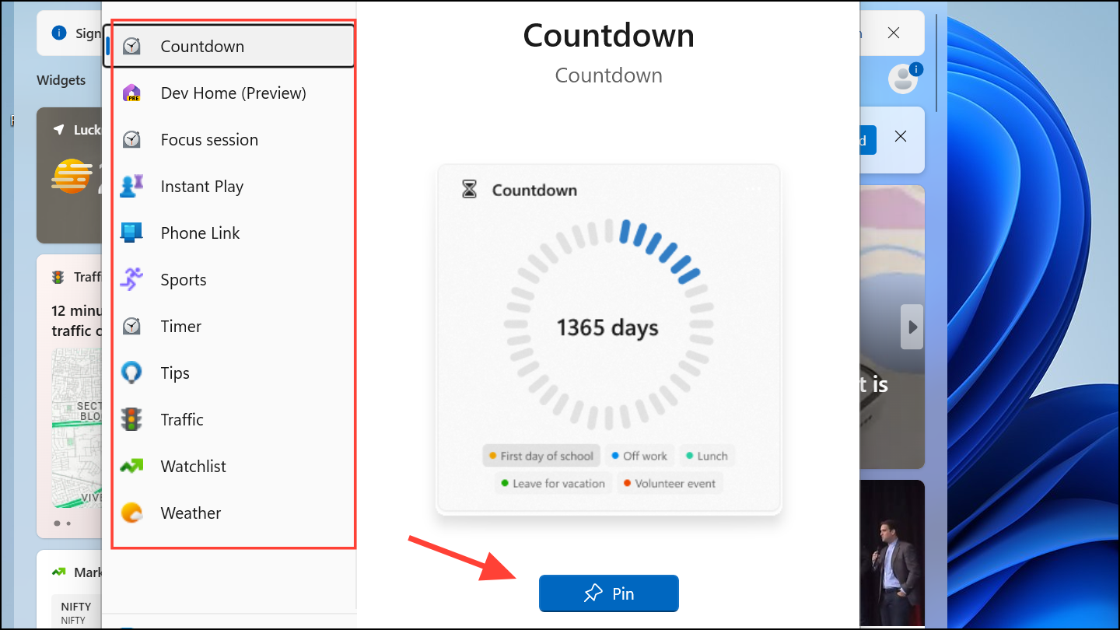Click the Off work tag
This screenshot has height=630, width=1120.
(639, 456)
